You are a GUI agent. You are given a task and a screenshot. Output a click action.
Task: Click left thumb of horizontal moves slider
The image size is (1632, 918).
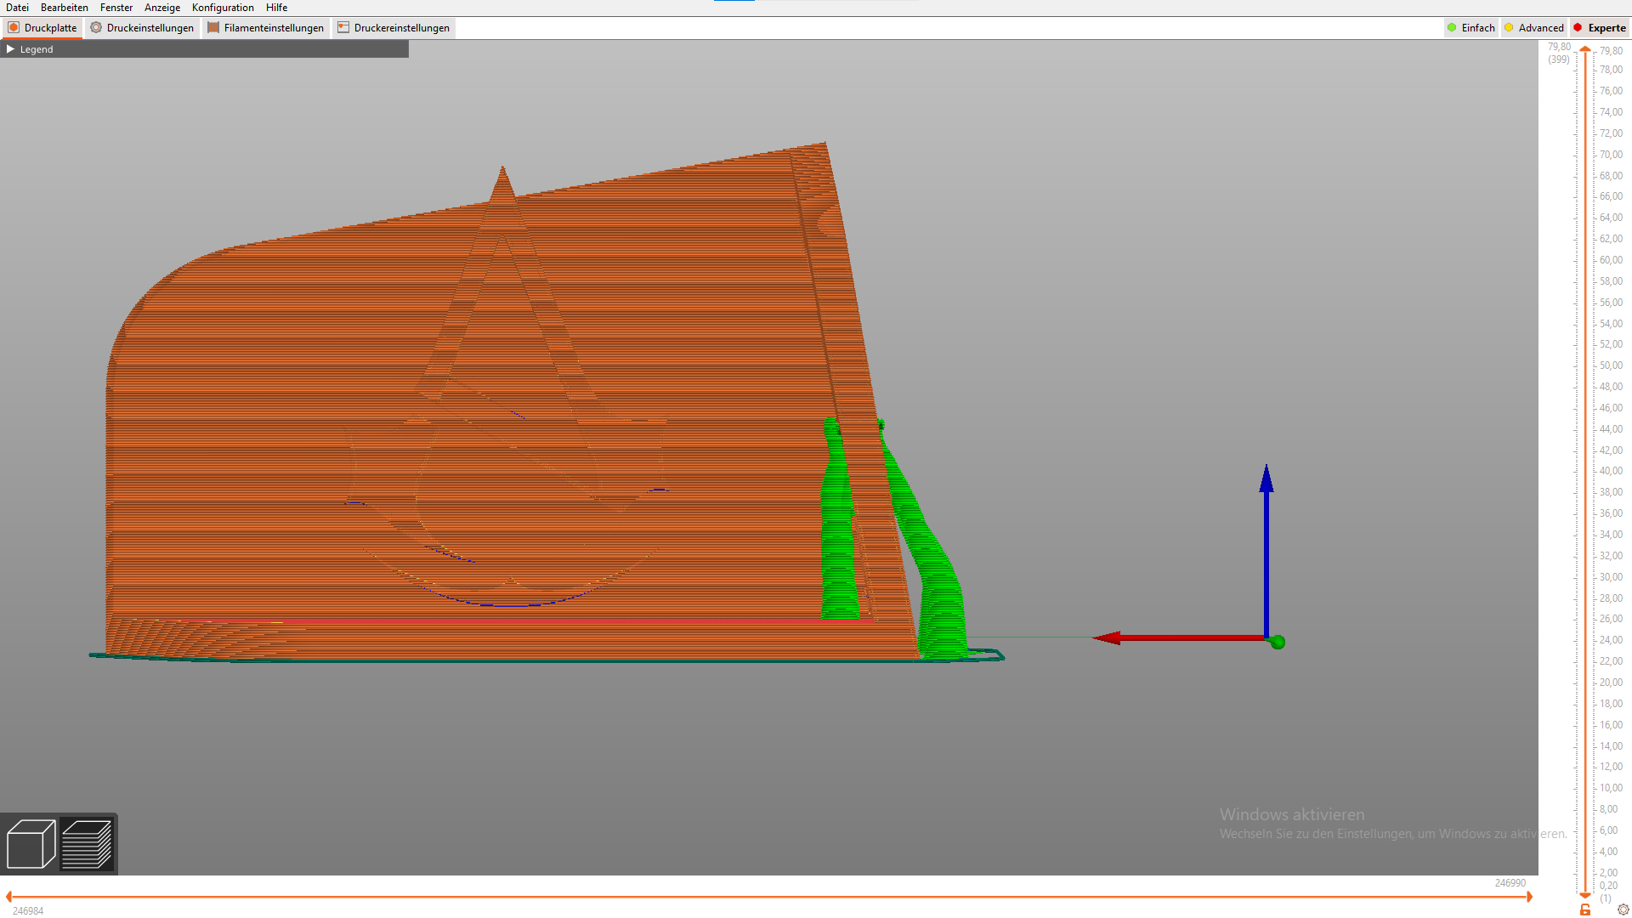[x=8, y=897]
